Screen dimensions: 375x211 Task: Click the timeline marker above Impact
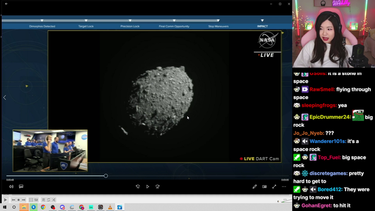tap(262, 21)
